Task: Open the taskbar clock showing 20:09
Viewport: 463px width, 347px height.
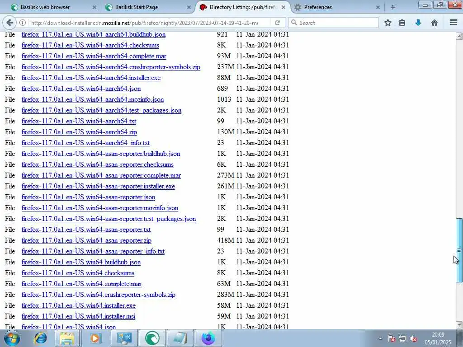Action: coord(438,338)
